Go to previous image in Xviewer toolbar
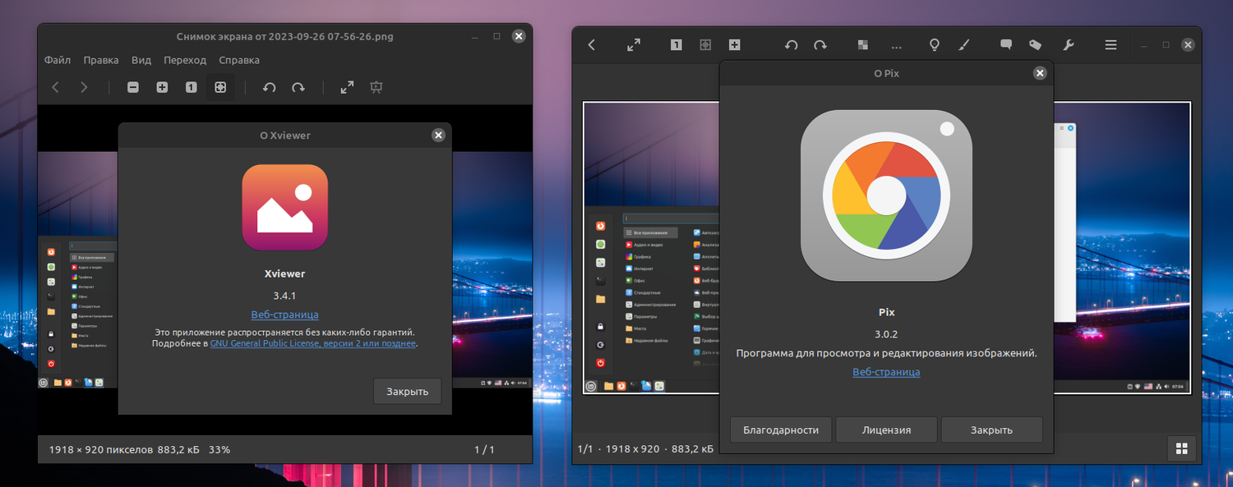Screen dimensions: 1233x487 (x=55, y=87)
